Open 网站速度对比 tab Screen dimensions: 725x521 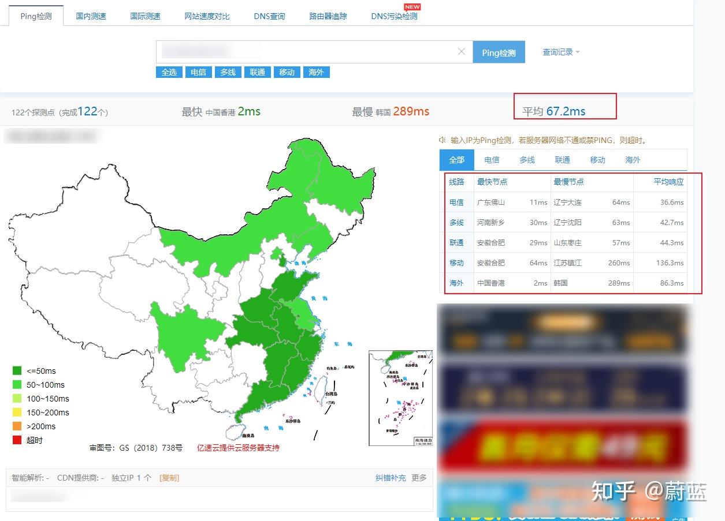(207, 16)
